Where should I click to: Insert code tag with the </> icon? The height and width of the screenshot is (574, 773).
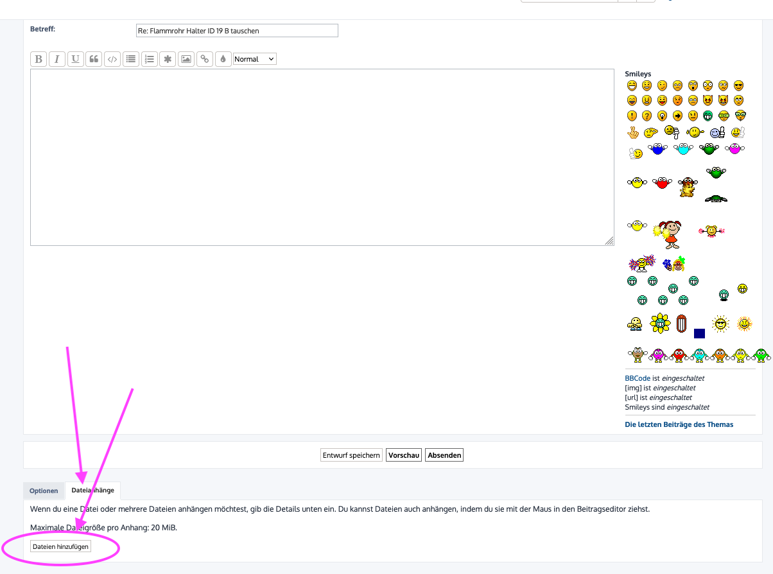[x=112, y=59]
